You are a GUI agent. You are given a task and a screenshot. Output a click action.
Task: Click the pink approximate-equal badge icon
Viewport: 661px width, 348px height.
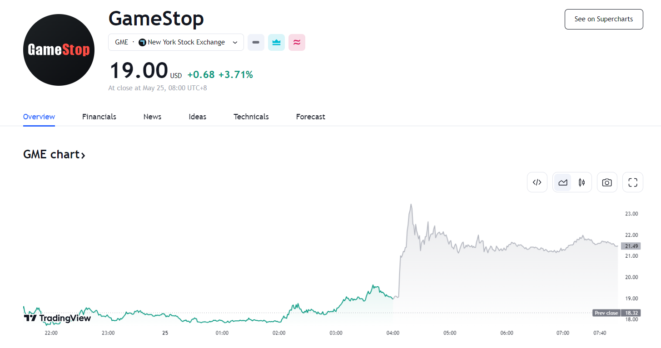297,42
